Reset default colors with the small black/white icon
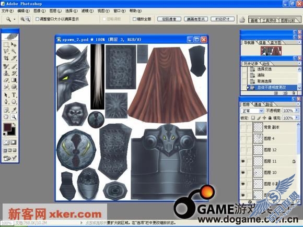This screenshot has width=303, height=227. click(x=5, y=134)
